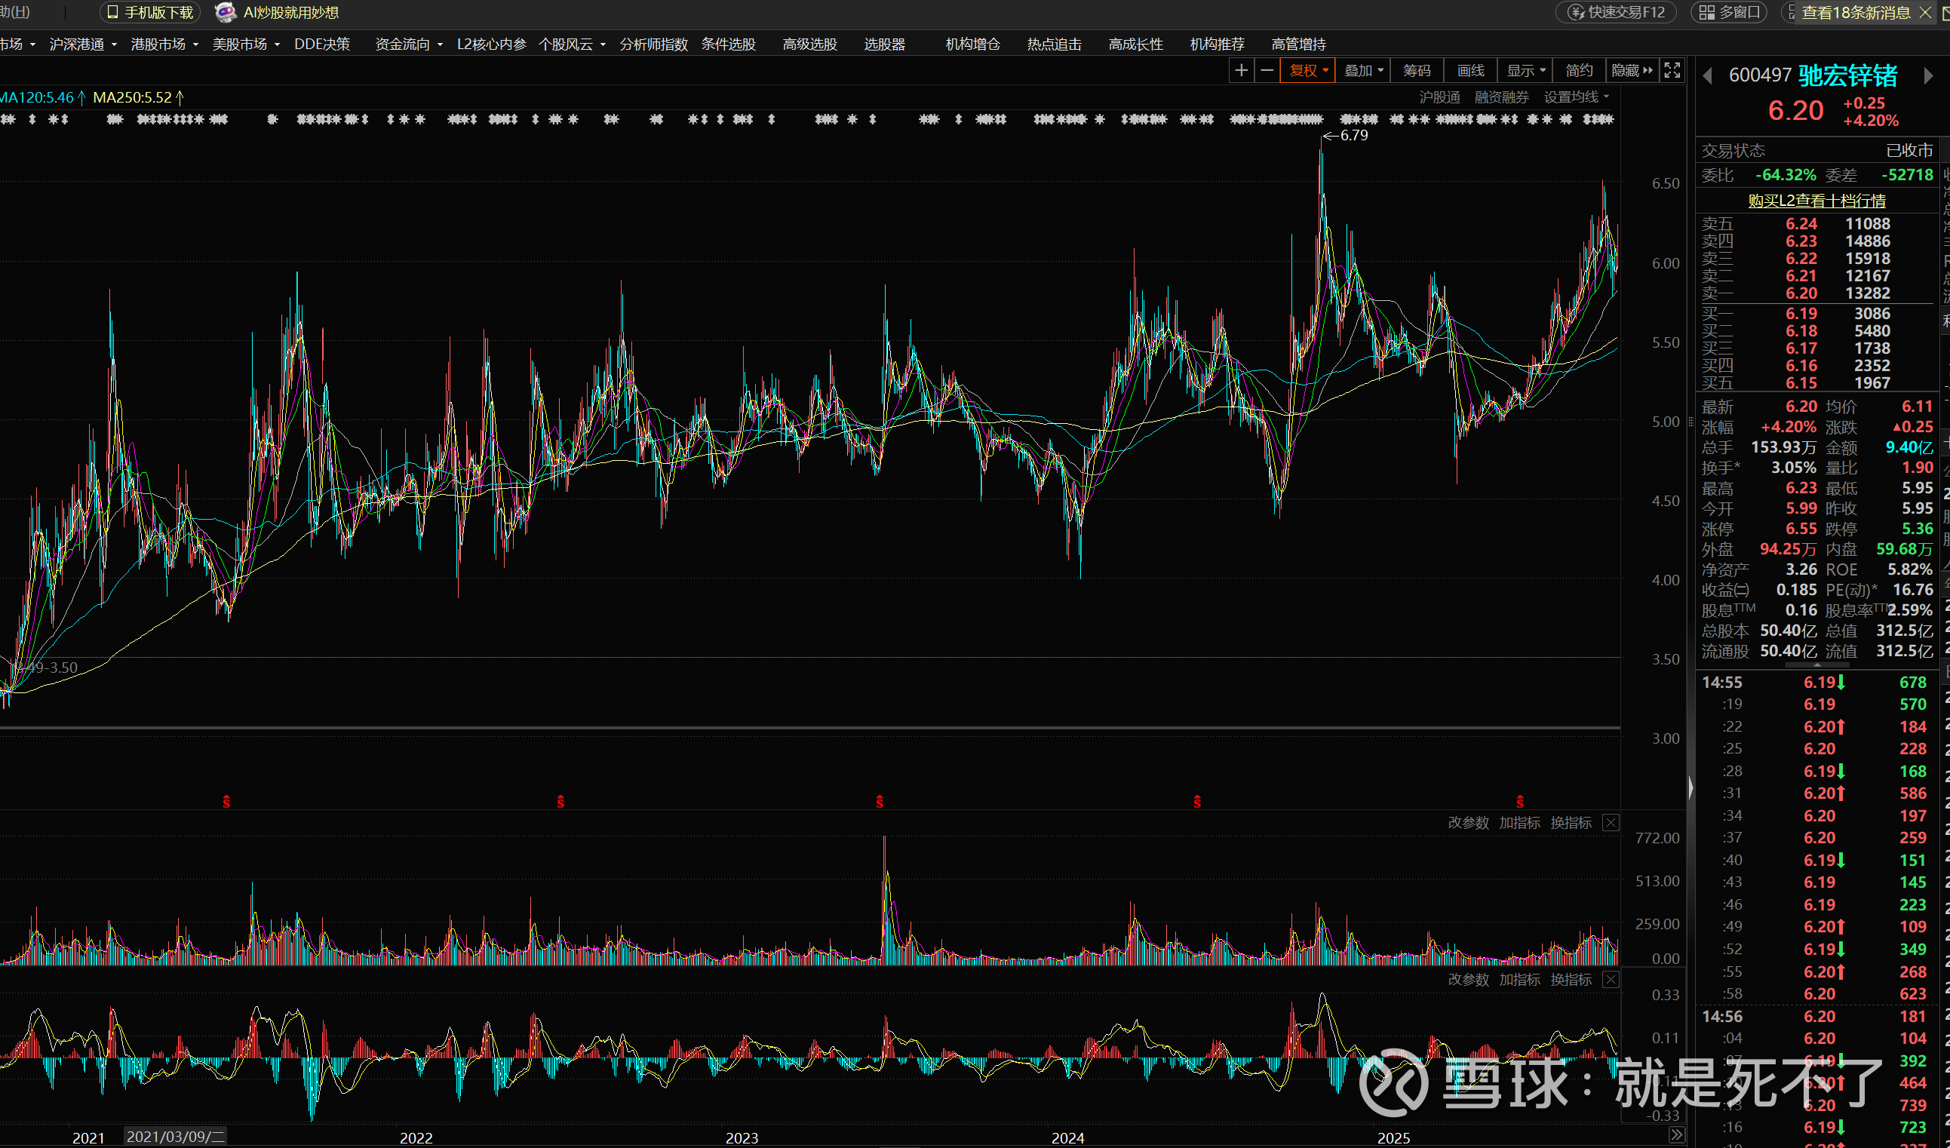This screenshot has width=1950, height=1148.
Task: Expand 叠加 overlay dropdown
Action: click(1362, 70)
